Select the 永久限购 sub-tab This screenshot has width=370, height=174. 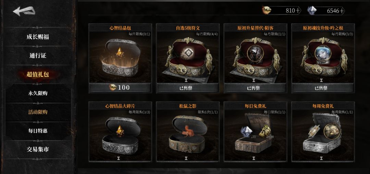[38, 93]
